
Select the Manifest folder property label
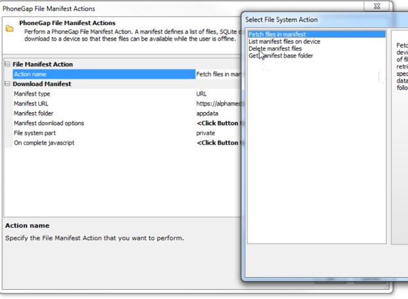35,113
